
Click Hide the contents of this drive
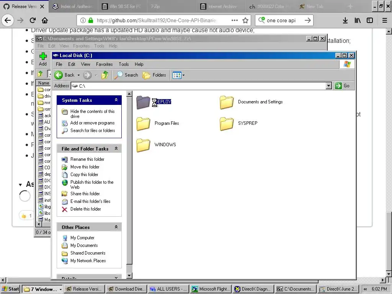(92, 114)
